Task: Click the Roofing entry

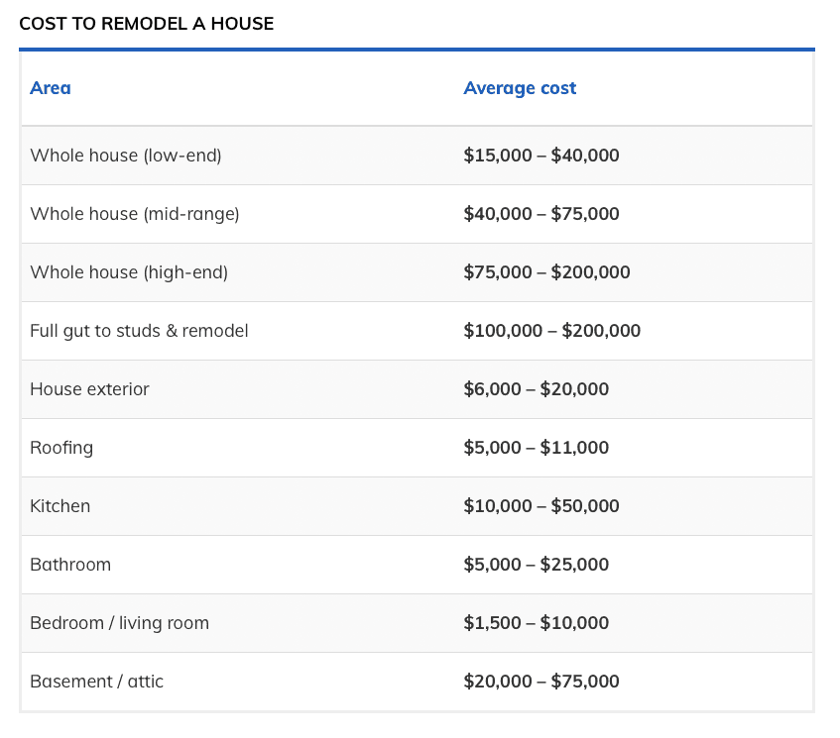Action: pyautogui.click(x=61, y=448)
